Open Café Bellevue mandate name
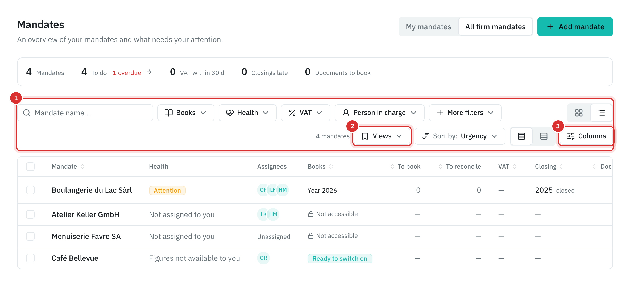The image size is (630, 298). tap(75, 258)
